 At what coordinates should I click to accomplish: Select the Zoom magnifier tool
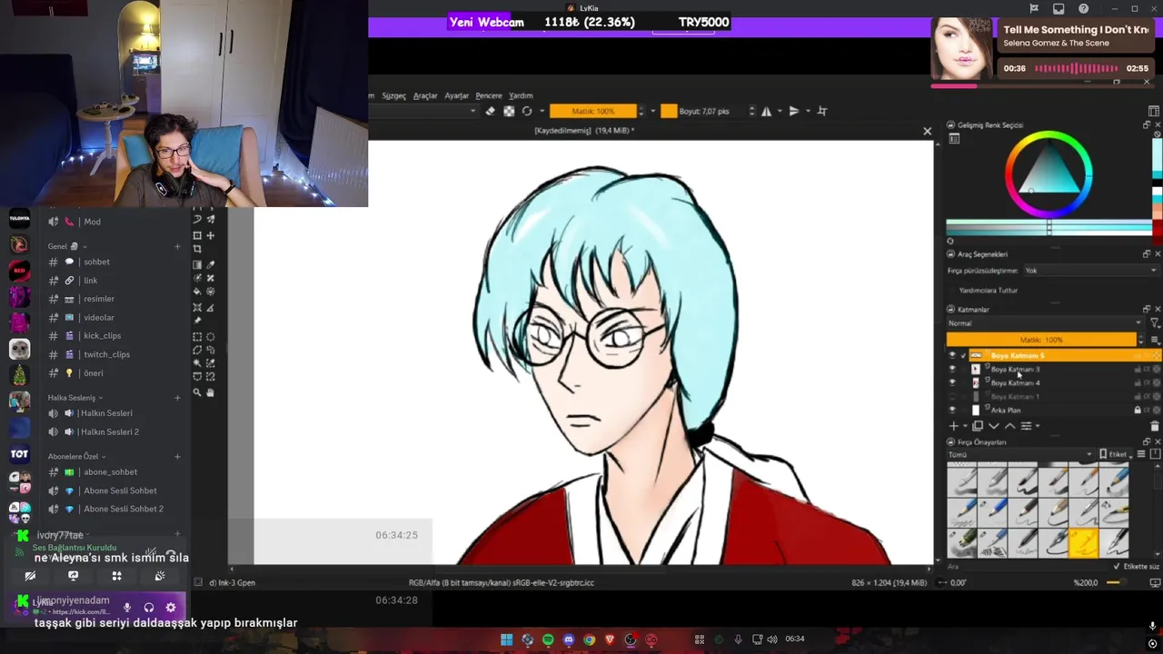(x=197, y=392)
